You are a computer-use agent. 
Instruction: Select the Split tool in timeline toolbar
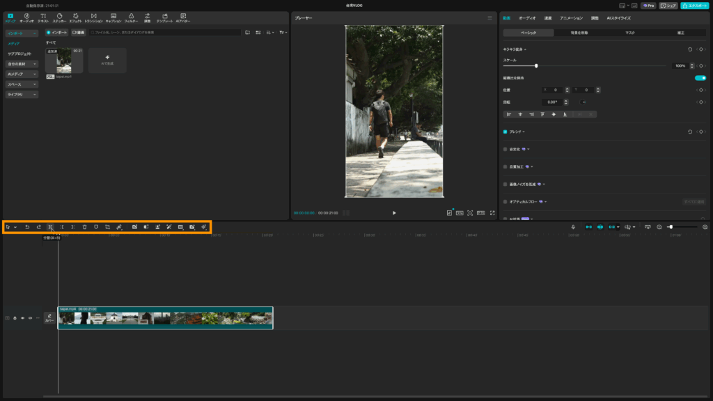pos(50,227)
